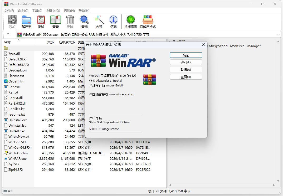The height and width of the screenshot is (196, 283).
Task: Select the file Zip64.SFX
Action: pos(16,169)
